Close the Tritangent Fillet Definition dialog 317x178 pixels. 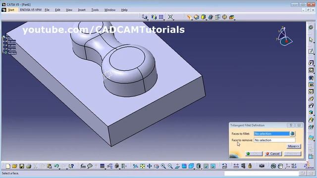tap(299, 125)
